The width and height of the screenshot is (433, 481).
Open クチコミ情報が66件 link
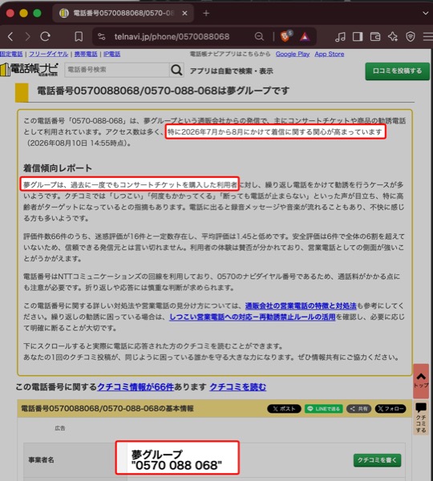click(136, 387)
